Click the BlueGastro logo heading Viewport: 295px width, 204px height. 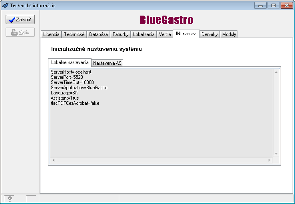pyautogui.click(x=167, y=20)
